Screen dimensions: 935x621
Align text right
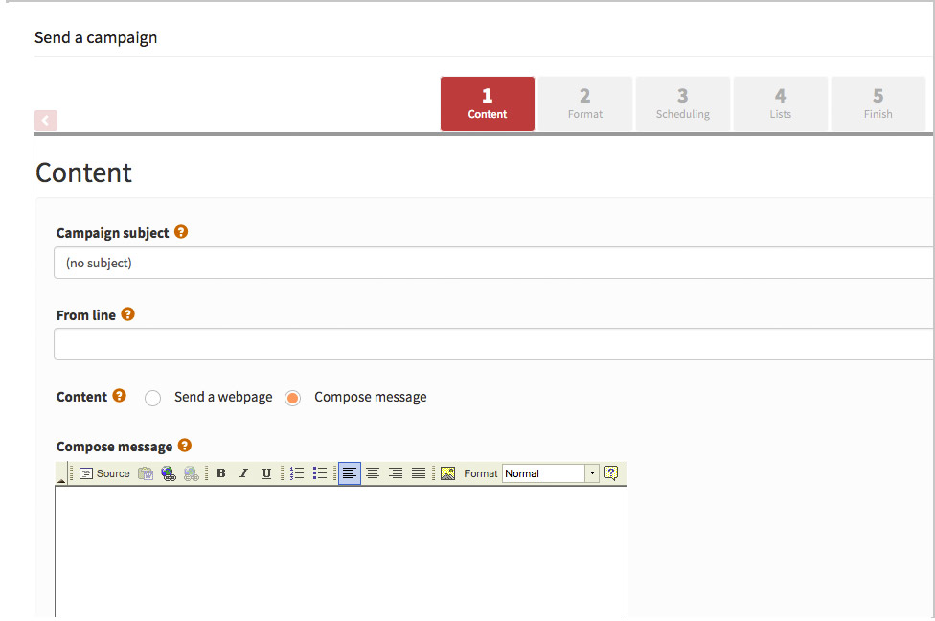click(396, 473)
